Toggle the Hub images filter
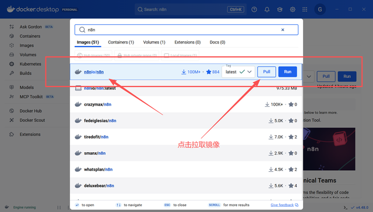 (x=94, y=55)
